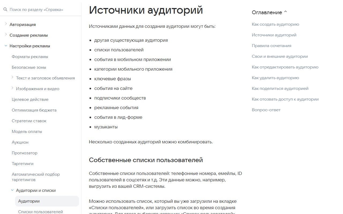Viewport: 343px width, 214px height.
Task: Open Изображения и видео item
Action: tap(38, 89)
